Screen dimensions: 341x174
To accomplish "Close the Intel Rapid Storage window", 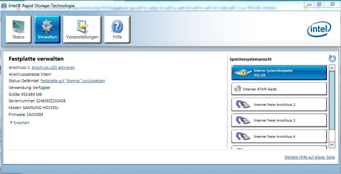I will (x=332, y=4).
